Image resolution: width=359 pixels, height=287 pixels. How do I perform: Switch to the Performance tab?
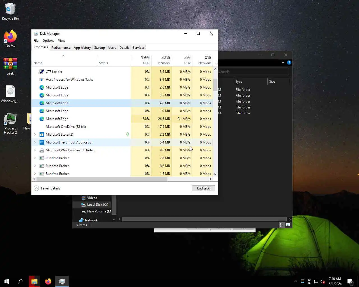point(61,48)
